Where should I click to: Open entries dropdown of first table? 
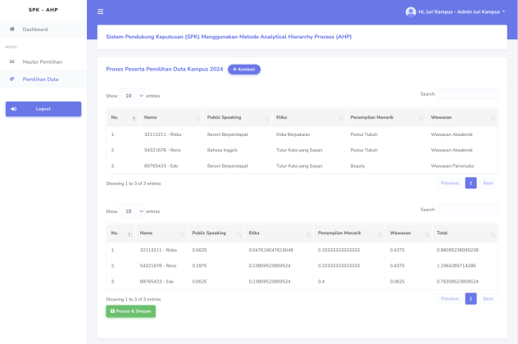tap(132, 95)
